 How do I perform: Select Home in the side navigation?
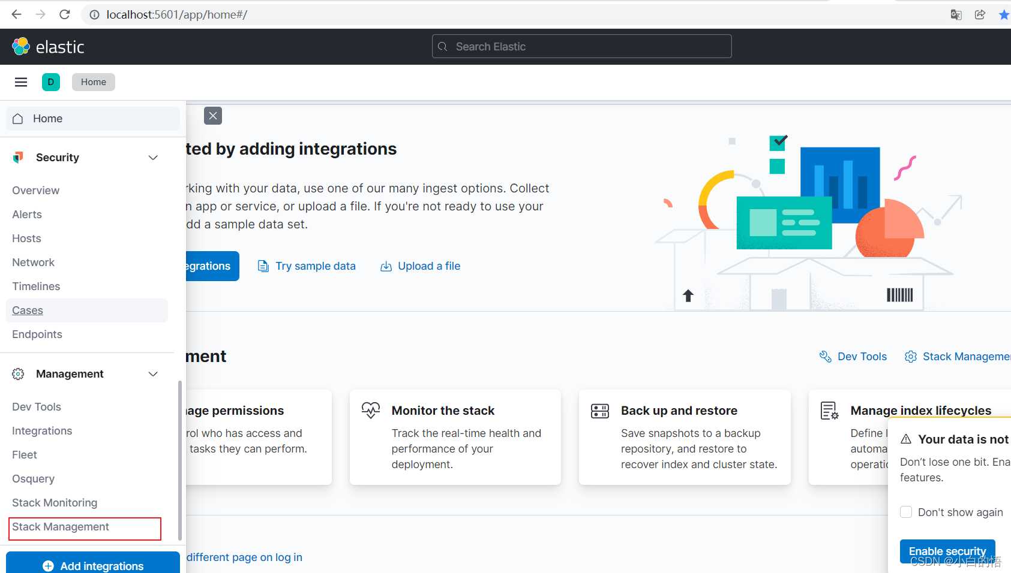pos(93,119)
